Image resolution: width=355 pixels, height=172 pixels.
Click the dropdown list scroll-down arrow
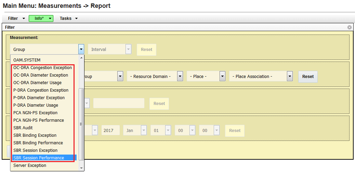click(x=81, y=168)
